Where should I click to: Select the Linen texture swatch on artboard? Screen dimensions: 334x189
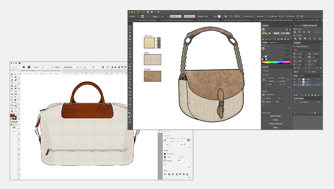point(152,59)
